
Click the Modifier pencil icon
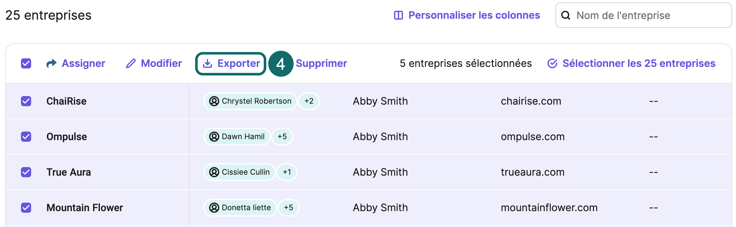click(131, 63)
